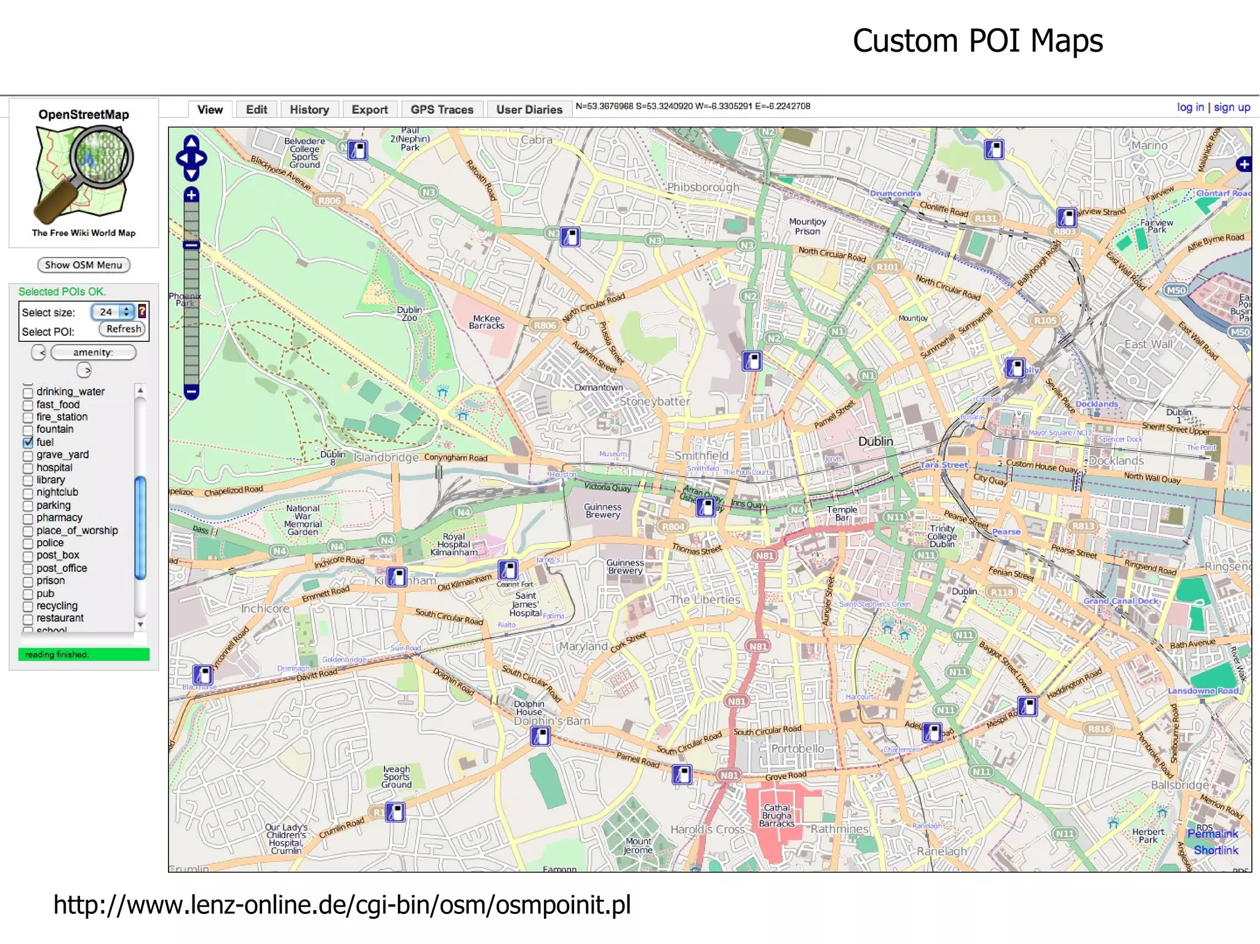Click the map pan control arrows
Viewport: 1260px width, 944px height.
[x=191, y=157]
